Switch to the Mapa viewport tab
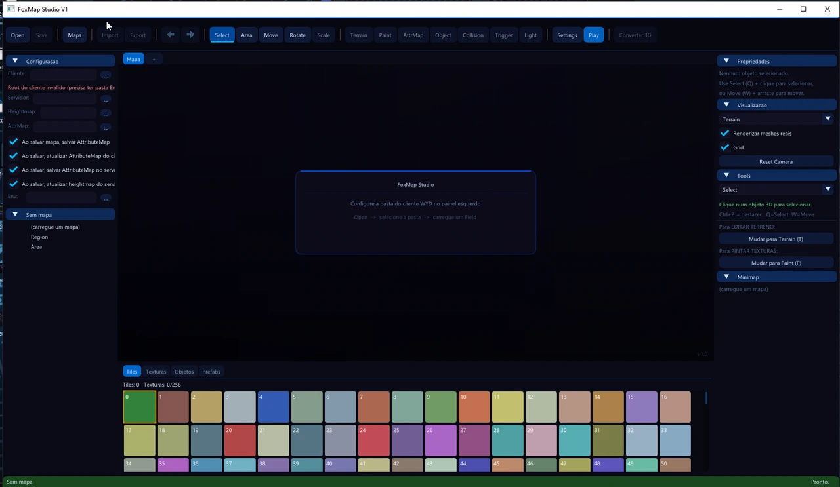 (133, 59)
